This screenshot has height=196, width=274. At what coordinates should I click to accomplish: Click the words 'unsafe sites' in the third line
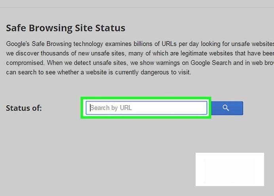click(110, 63)
